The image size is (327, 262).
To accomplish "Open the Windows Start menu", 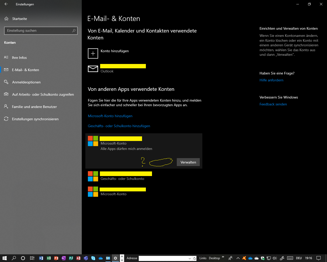I will click(4, 258).
